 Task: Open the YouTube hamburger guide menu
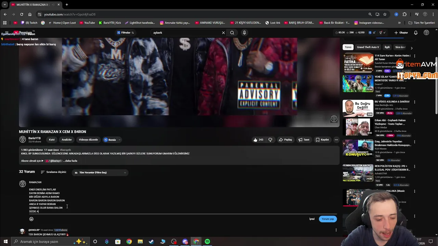pyautogui.click(x=7, y=33)
